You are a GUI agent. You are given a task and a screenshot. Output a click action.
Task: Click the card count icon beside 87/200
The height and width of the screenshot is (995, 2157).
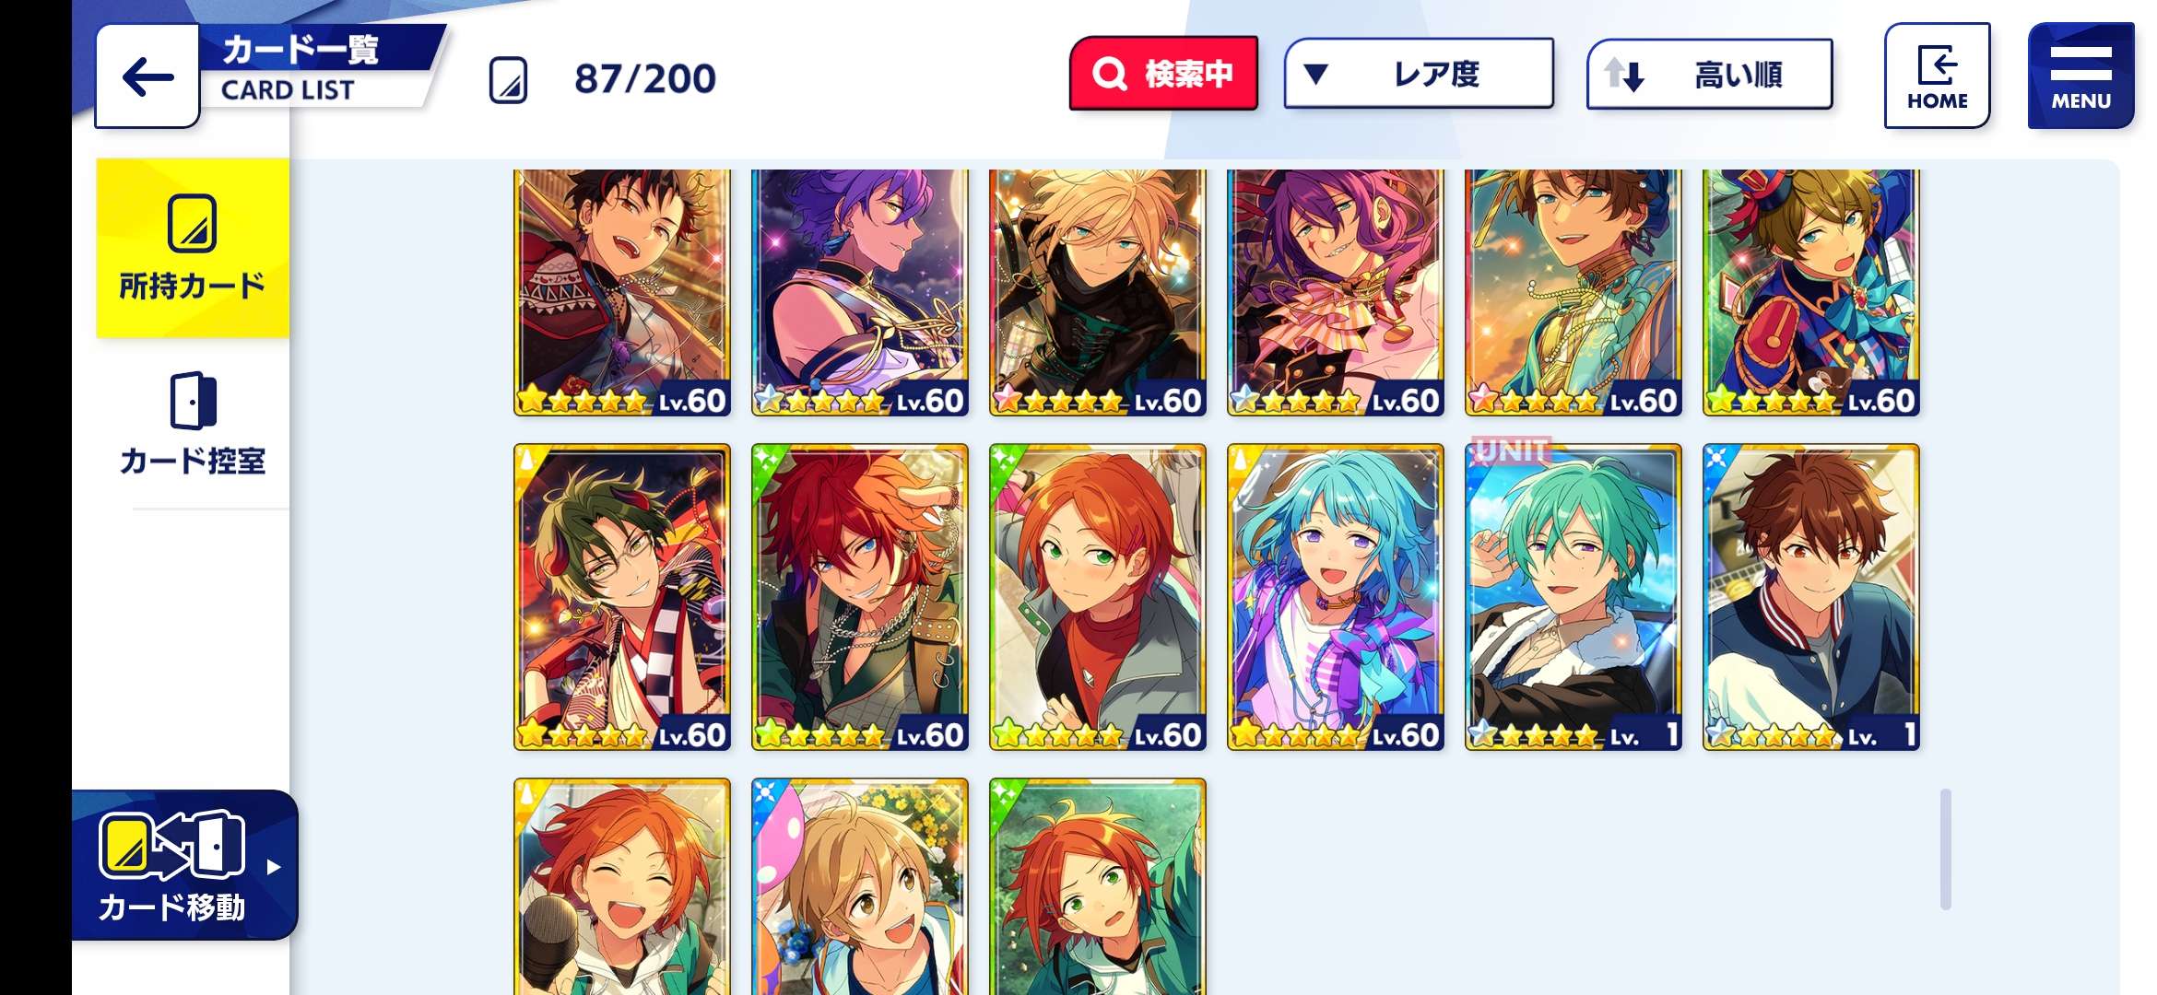point(508,79)
